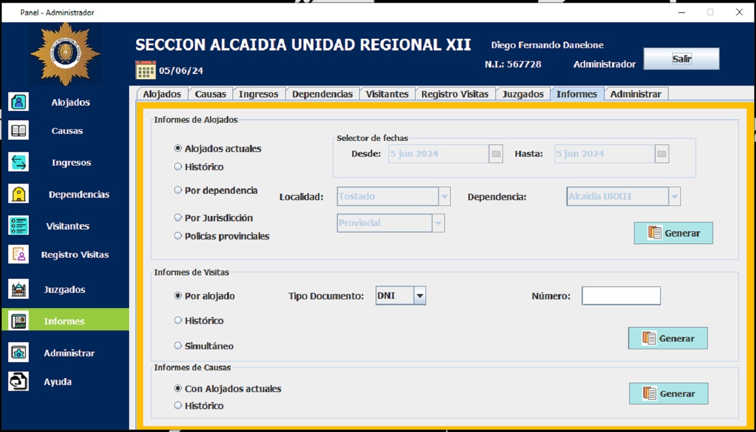Open the Localidad Tostado dropdown
Viewport: 756px width, 432px height.
pos(444,197)
